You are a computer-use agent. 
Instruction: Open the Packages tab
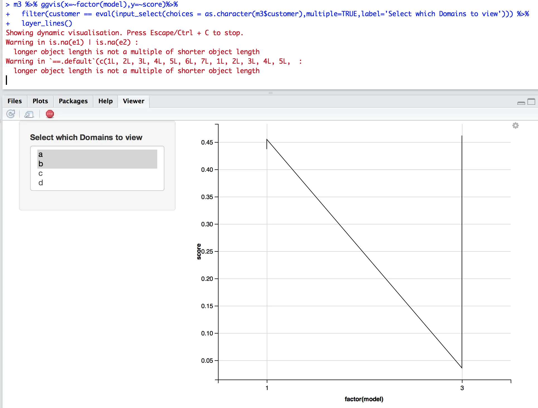pyautogui.click(x=73, y=101)
